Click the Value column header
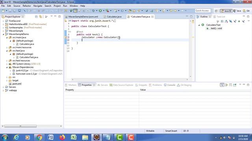Screen dimensions: 252x141 (195, 90)
